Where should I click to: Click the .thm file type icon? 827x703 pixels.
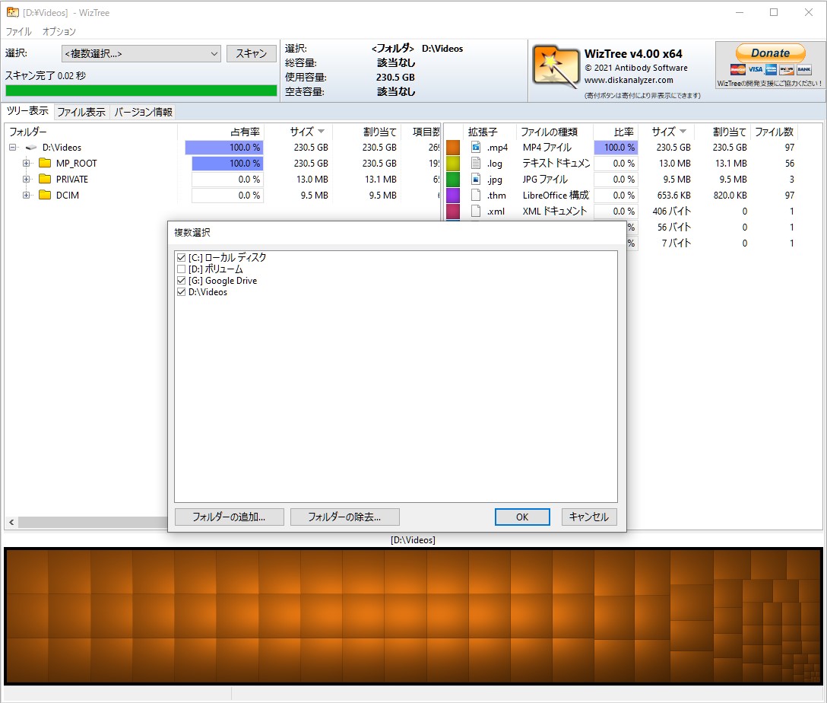pyautogui.click(x=476, y=195)
